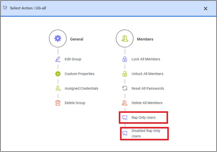Click the Members group circle icon
Image resolution: width=217 pixels, height=152 pixels.
click(125, 39)
